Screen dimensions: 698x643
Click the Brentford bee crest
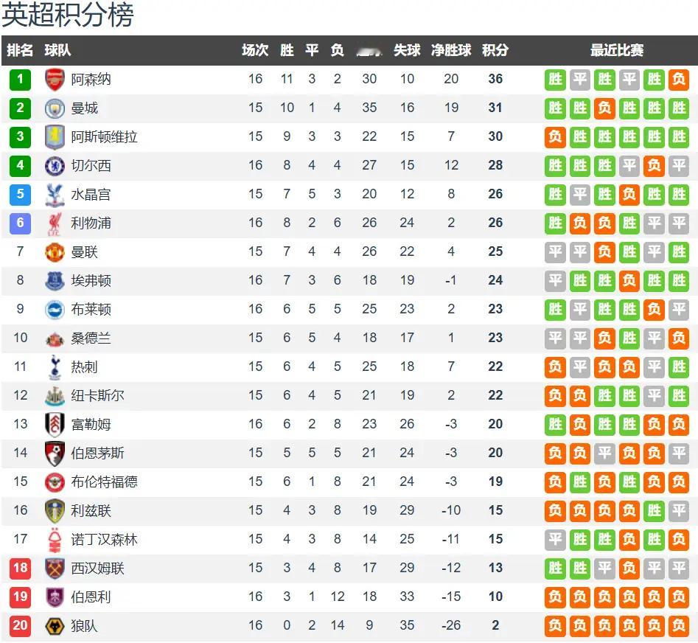[55, 482]
